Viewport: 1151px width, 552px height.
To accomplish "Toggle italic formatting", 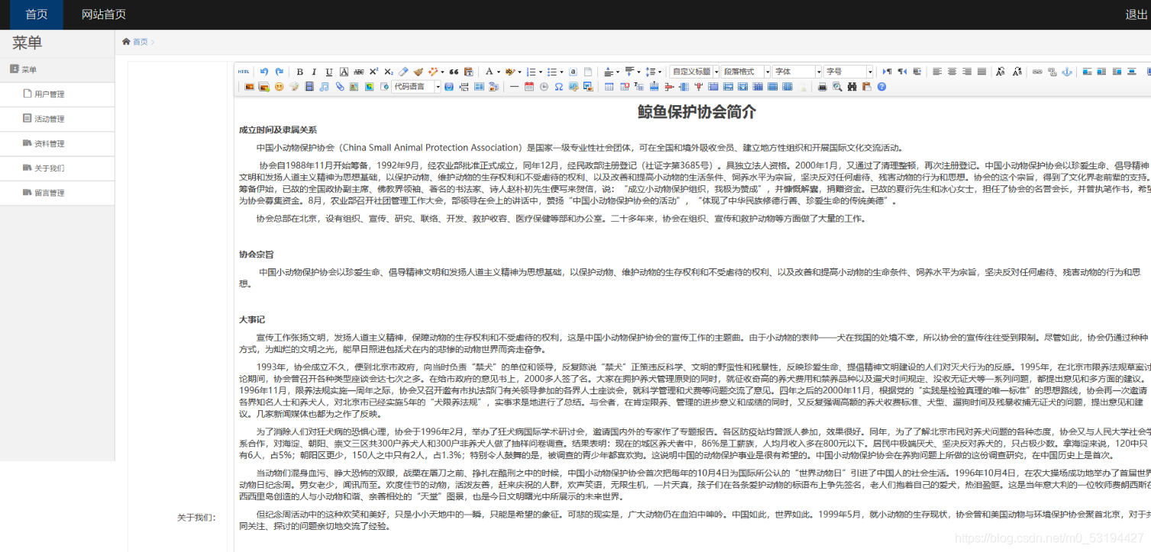I will coord(314,72).
